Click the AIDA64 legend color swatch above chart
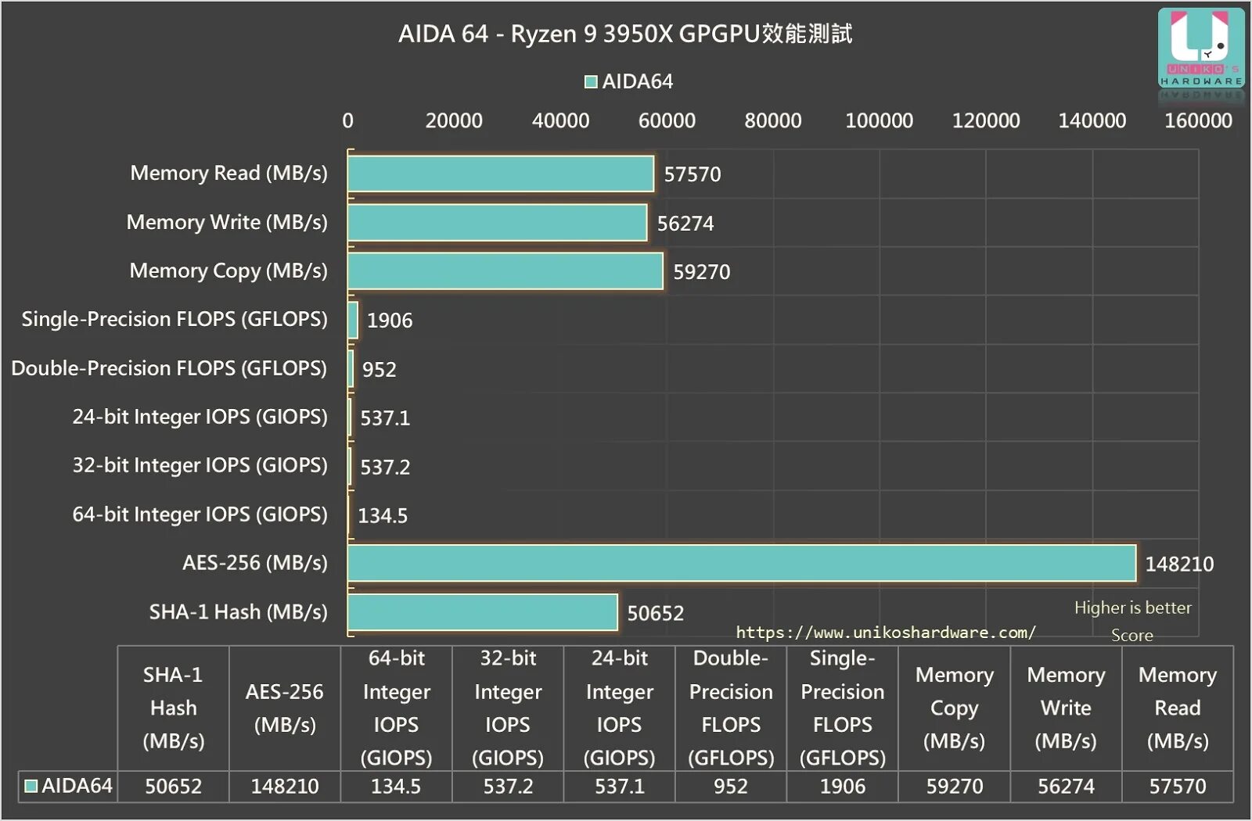Screen dimensions: 1252x821 591,82
